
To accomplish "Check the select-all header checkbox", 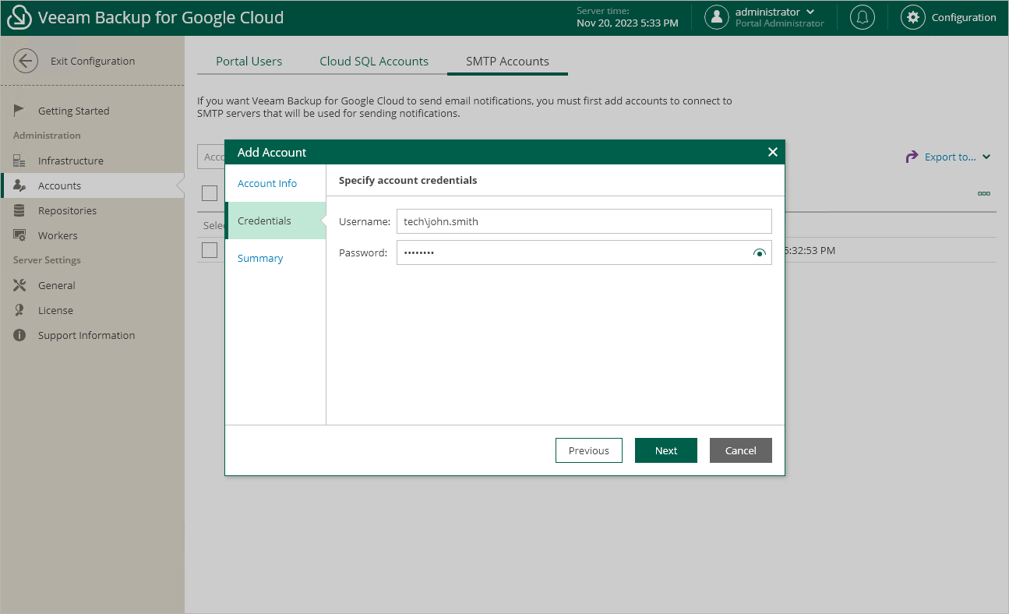I will (x=210, y=193).
